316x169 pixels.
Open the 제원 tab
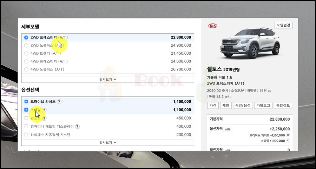click(226, 106)
